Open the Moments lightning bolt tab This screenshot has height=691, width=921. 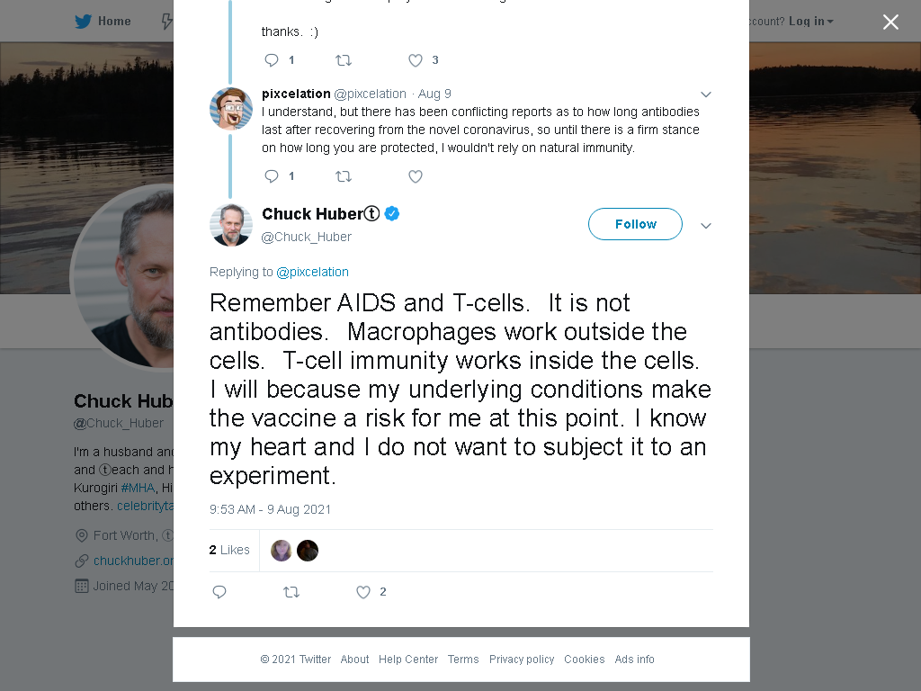point(166,22)
